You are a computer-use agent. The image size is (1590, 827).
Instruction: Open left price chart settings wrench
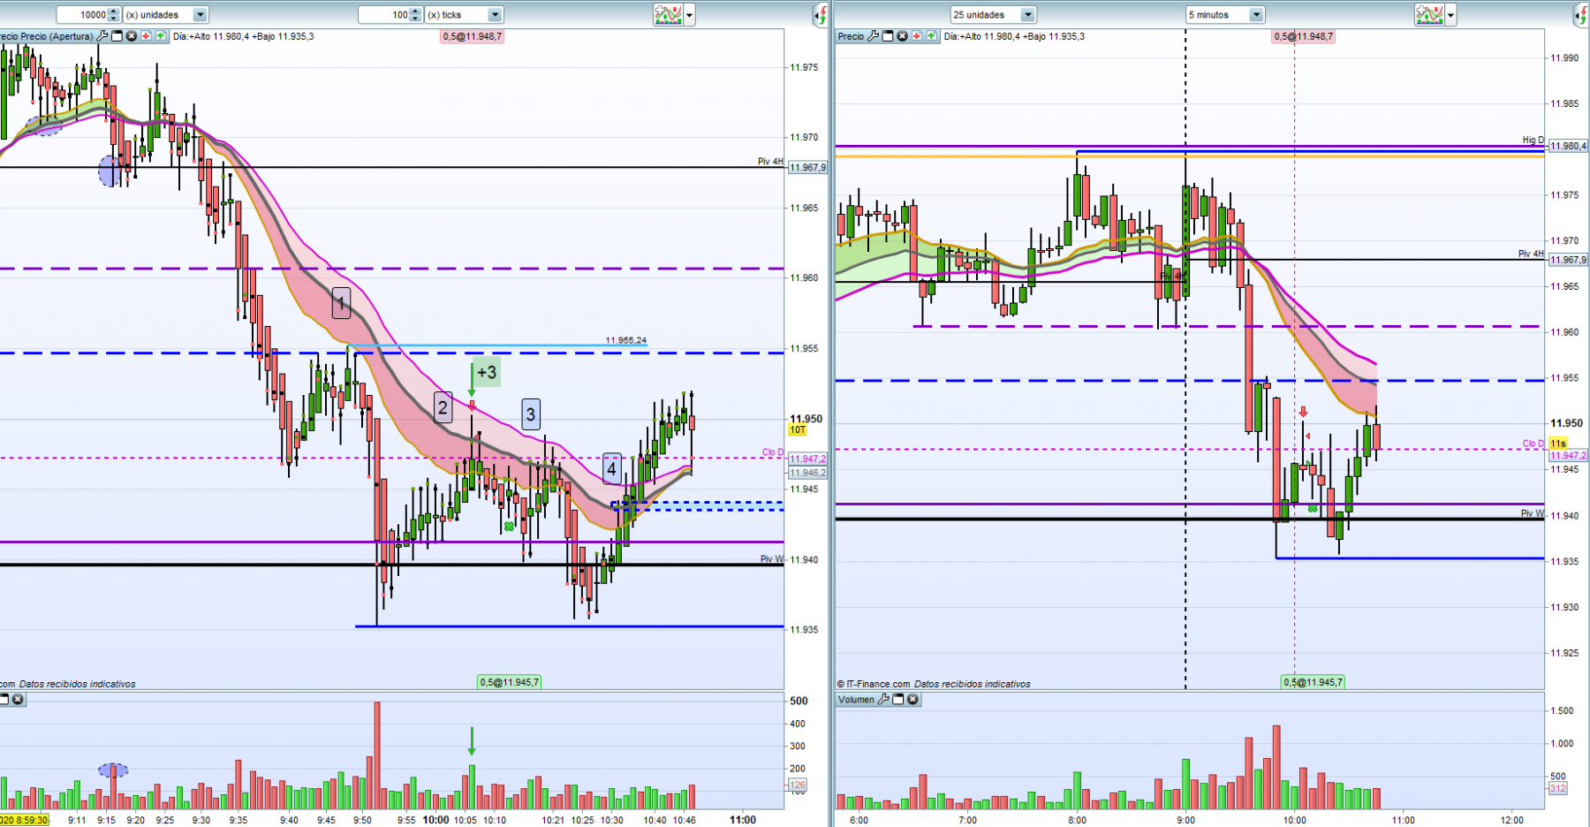click(x=102, y=36)
